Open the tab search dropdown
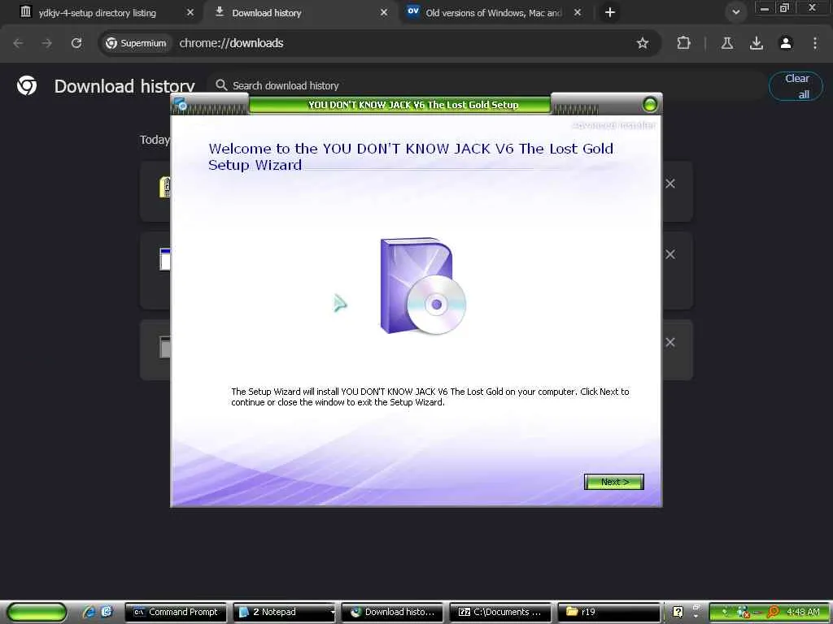 [735, 12]
